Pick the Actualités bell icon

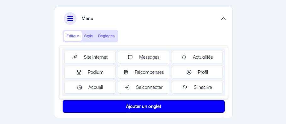[184, 57]
